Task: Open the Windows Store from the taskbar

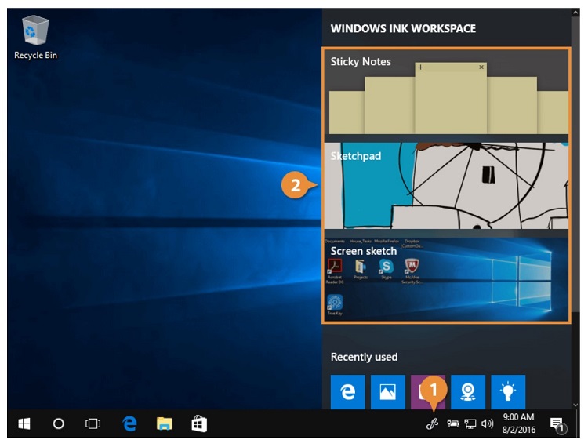Action: pyautogui.click(x=199, y=424)
